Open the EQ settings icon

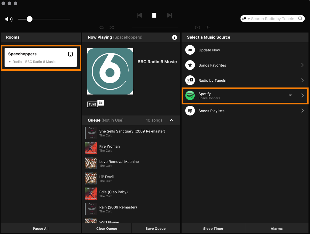point(207,27)
